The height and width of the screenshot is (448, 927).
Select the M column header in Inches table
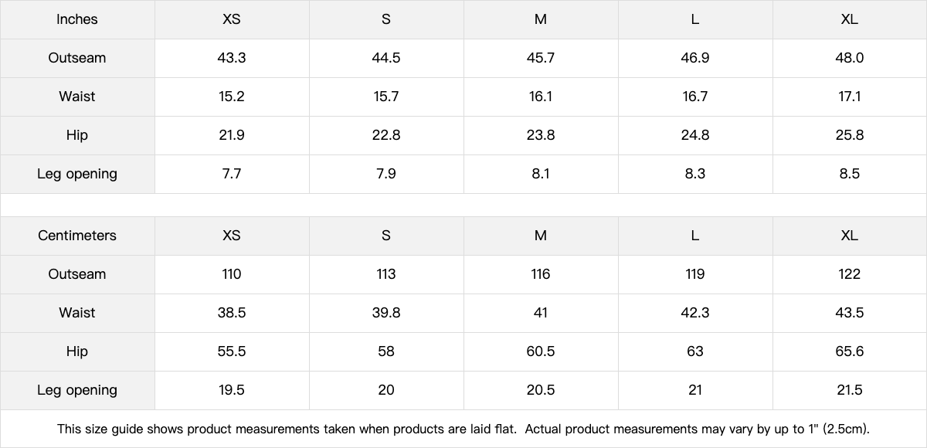pyautogui.click(x=541, y=19)
